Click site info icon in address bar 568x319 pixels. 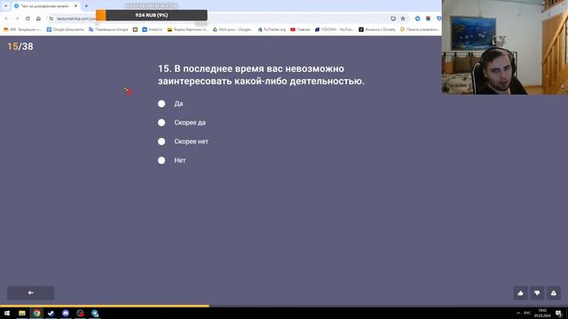click(51, 19)
